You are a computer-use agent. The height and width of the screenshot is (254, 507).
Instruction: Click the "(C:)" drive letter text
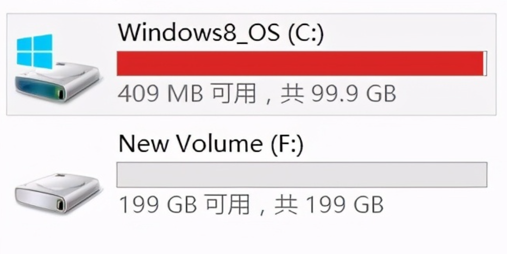[306, 32]
